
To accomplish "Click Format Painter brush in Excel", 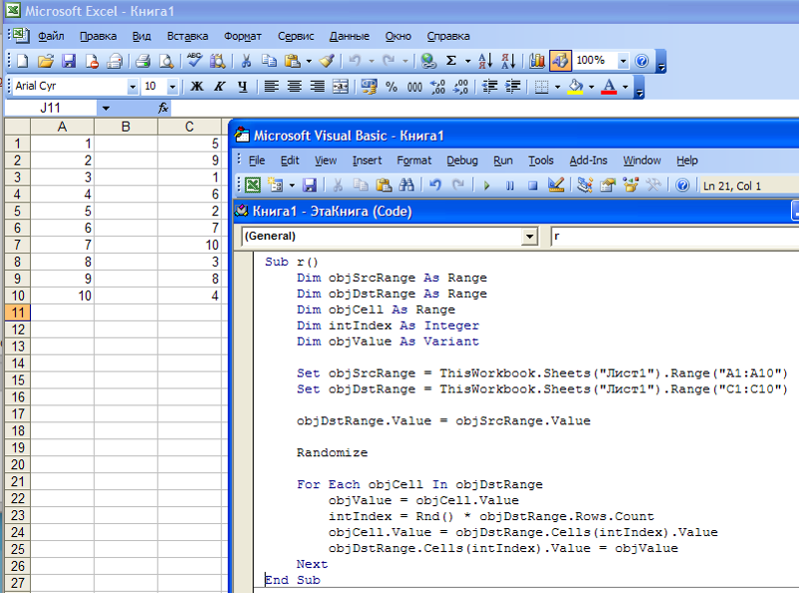I will click(327, 61).
